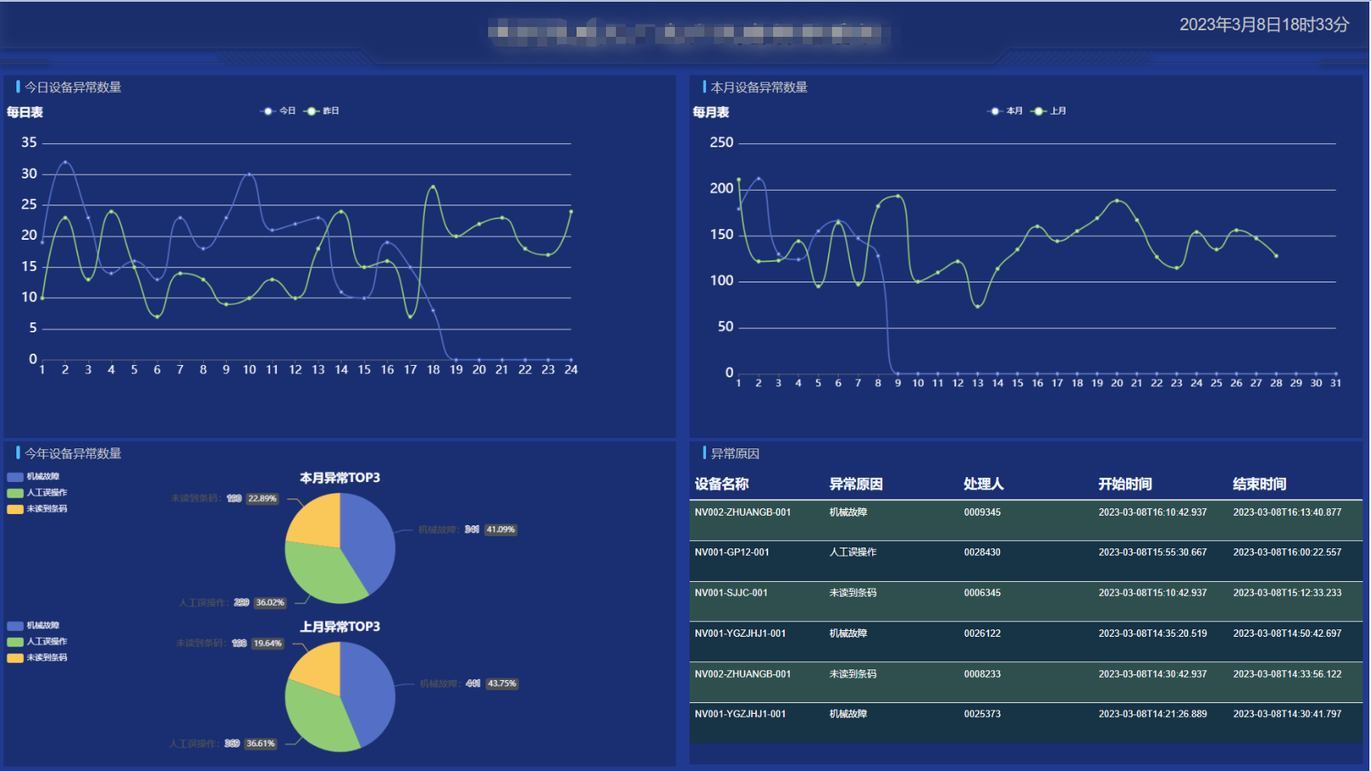Toggle 机械故障 legend of the 上月异常TOP3 pie

pos(34,625)
